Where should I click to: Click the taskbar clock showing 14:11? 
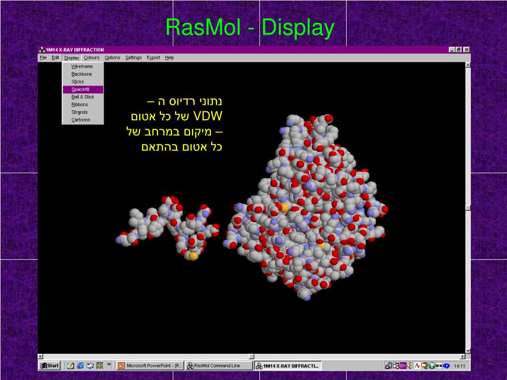pos(459,366)
